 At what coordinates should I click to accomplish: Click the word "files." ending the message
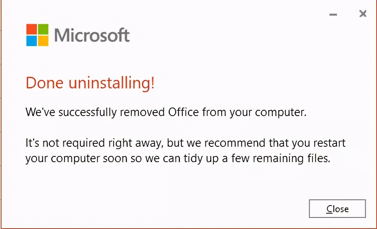pyautogui.click(x=319, y=158)
